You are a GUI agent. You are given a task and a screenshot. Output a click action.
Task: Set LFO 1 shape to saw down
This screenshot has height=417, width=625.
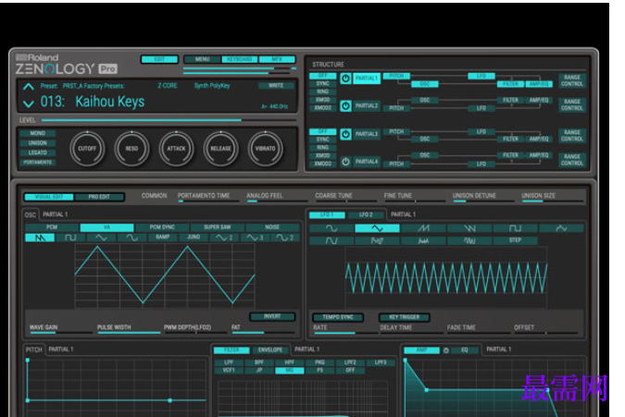[469, 228]
